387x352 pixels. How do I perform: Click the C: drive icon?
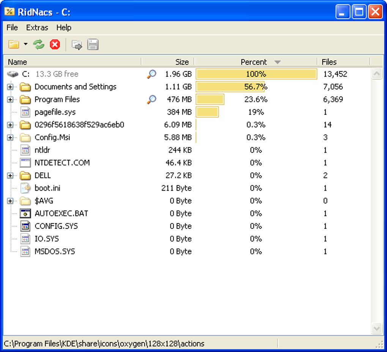(x=13, y=74)
